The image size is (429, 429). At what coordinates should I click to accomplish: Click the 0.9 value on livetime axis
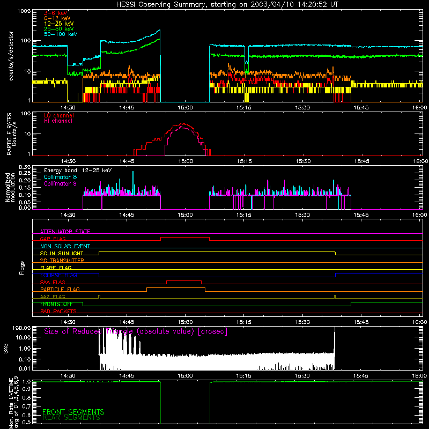point(26,388)
